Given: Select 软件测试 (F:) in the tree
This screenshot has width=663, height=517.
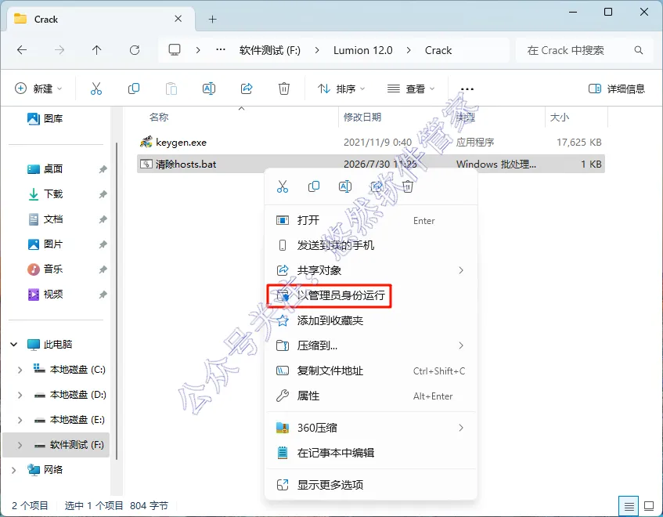Looking at the screenshot, I should coord(56,445).
